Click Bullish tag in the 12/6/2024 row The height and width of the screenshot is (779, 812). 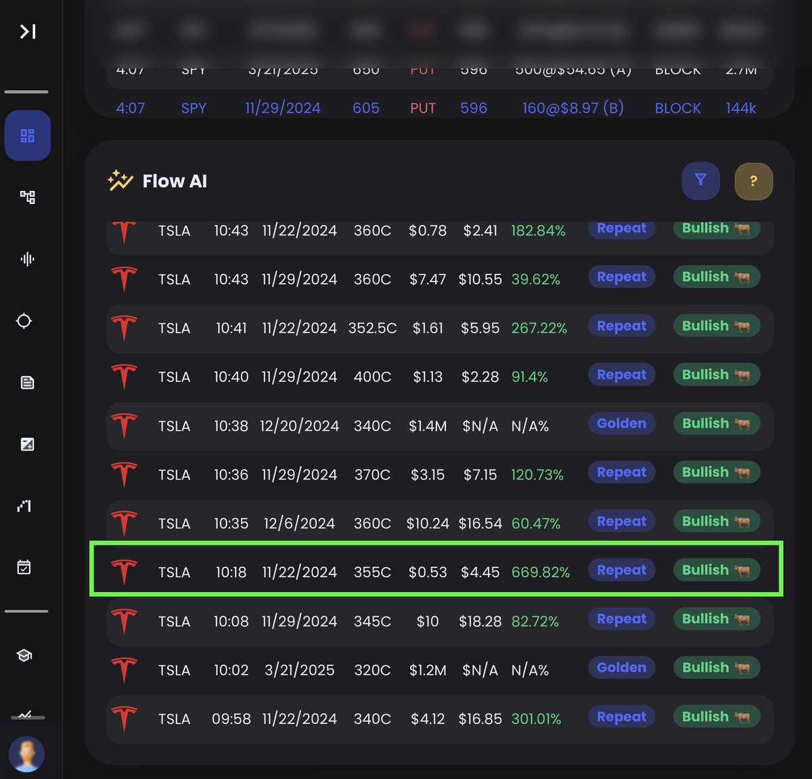717,522
